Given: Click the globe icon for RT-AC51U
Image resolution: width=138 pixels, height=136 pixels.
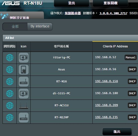Looking at the screenshot, I should tap(10, 106).
